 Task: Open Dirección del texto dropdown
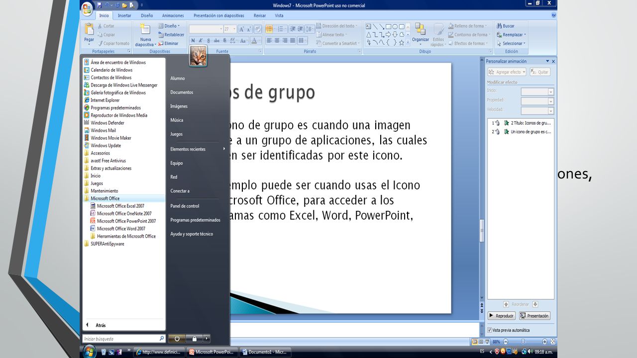[337, 26]
